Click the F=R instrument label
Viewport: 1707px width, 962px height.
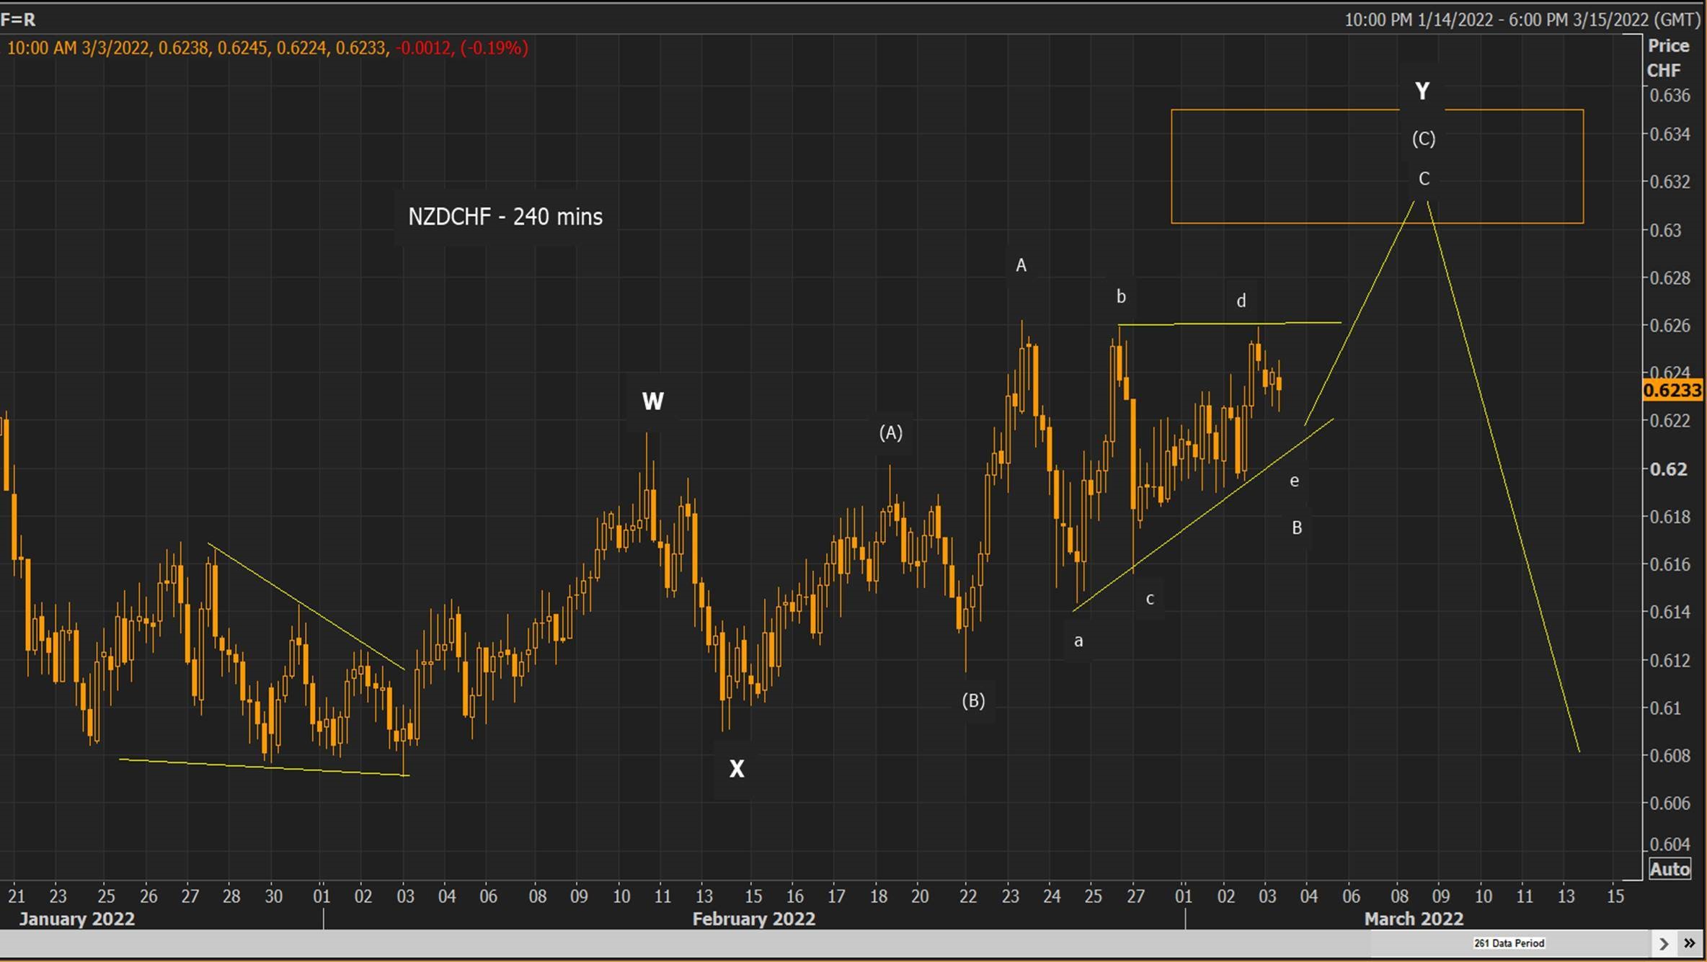(x=19, y=19)
